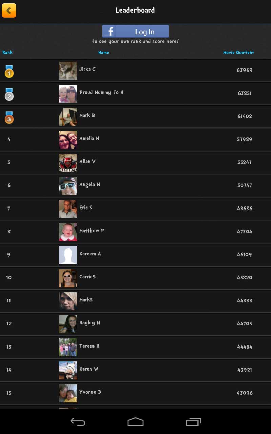Select the bronze third-place medal
Screen dimensions: 271x434
[x=9, y=118]
